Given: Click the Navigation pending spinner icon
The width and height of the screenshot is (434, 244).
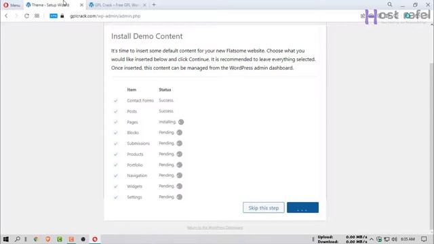Looking at the screenshot, I should [179, 176].
